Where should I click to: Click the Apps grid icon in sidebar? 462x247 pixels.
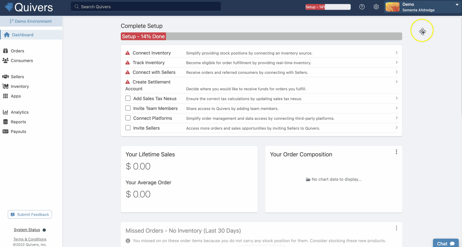[x=5, y=96]
